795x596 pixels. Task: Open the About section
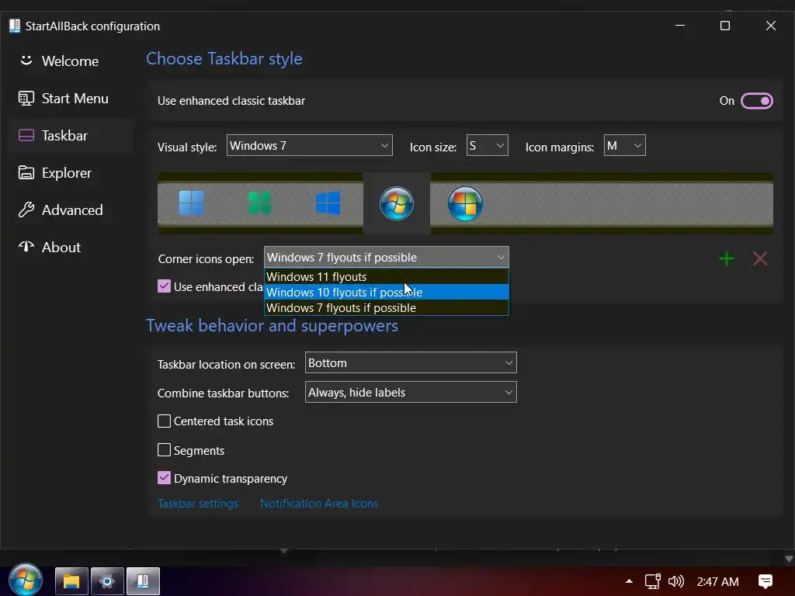click(x=70, y=247)
